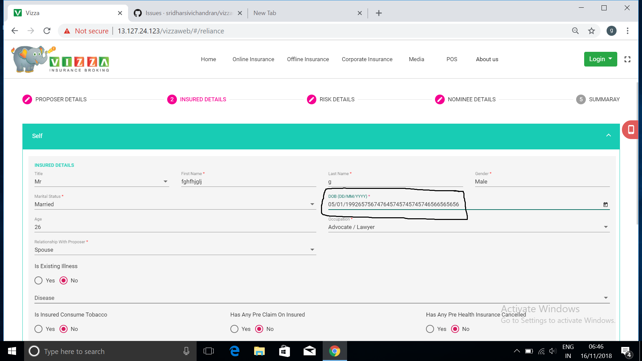Image resolution: width=642 pixels, height=361 pixels.
Task: Select Yes for Is Existing Illness
Action: point(38,280)
